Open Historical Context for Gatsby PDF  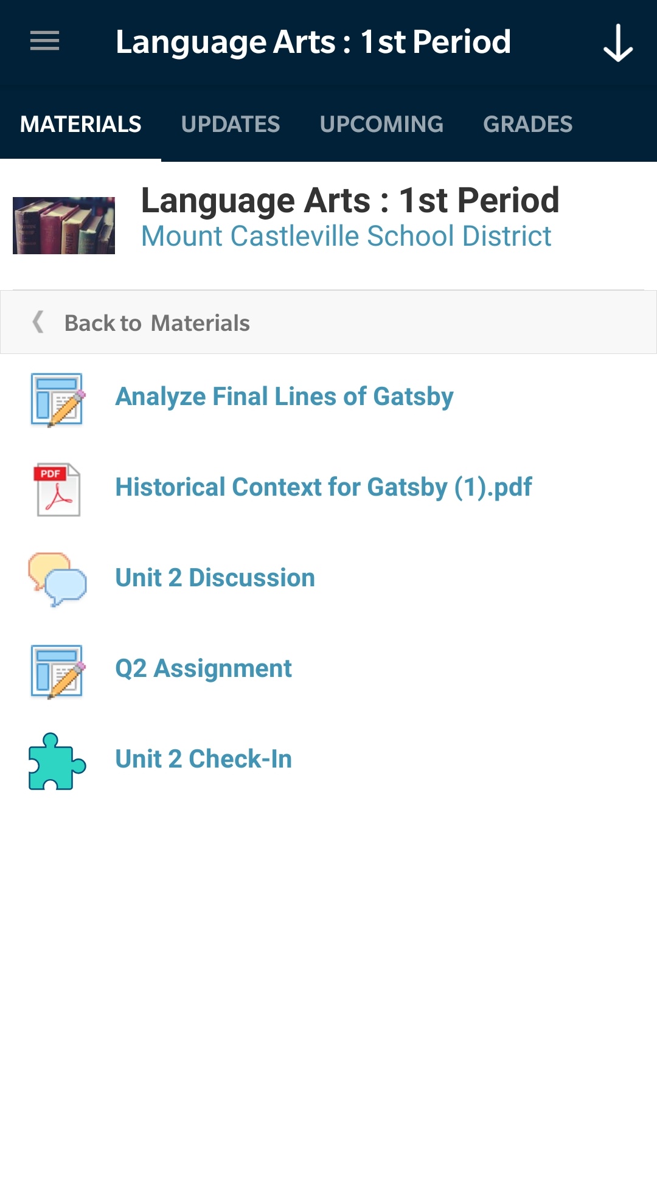(323, 487)
